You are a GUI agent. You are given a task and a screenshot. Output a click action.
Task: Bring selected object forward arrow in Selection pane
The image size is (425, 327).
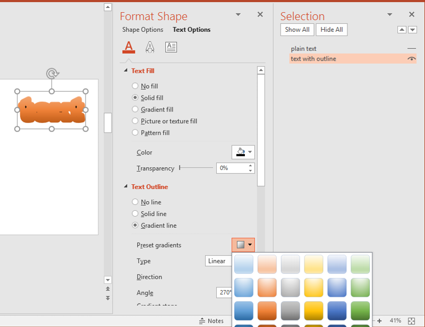point(402,30)
